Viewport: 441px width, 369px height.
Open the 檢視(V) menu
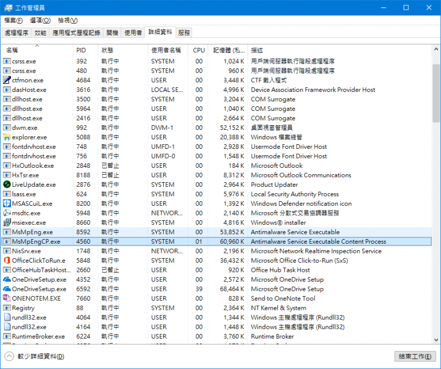pyautogui.click(x=68, y=20)
